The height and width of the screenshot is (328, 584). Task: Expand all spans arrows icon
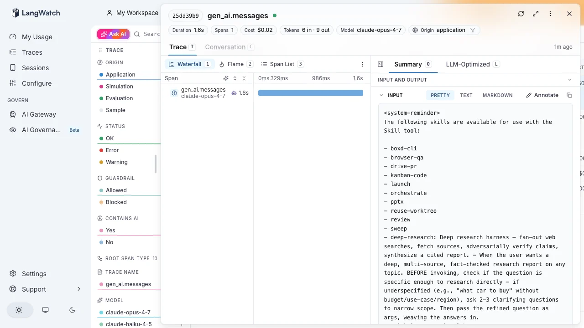[x=235, y=78]
